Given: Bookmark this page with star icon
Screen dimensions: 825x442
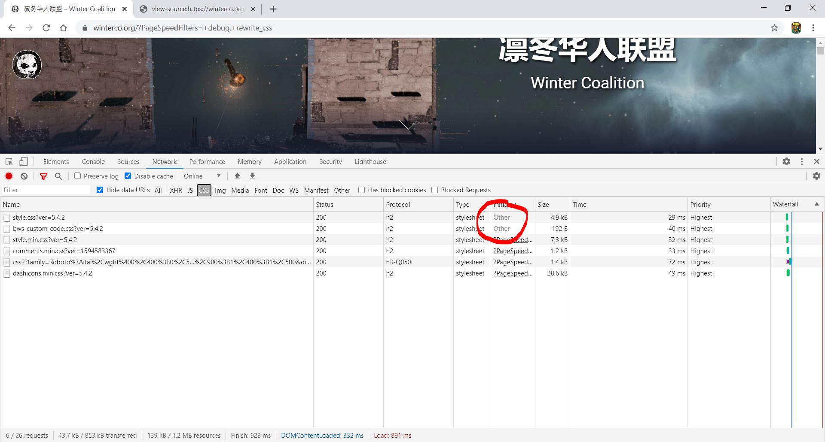Looking at the screenshot, I should click(x=774, y=28).
